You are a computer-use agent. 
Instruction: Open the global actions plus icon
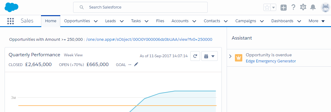[x=284, y=8]
